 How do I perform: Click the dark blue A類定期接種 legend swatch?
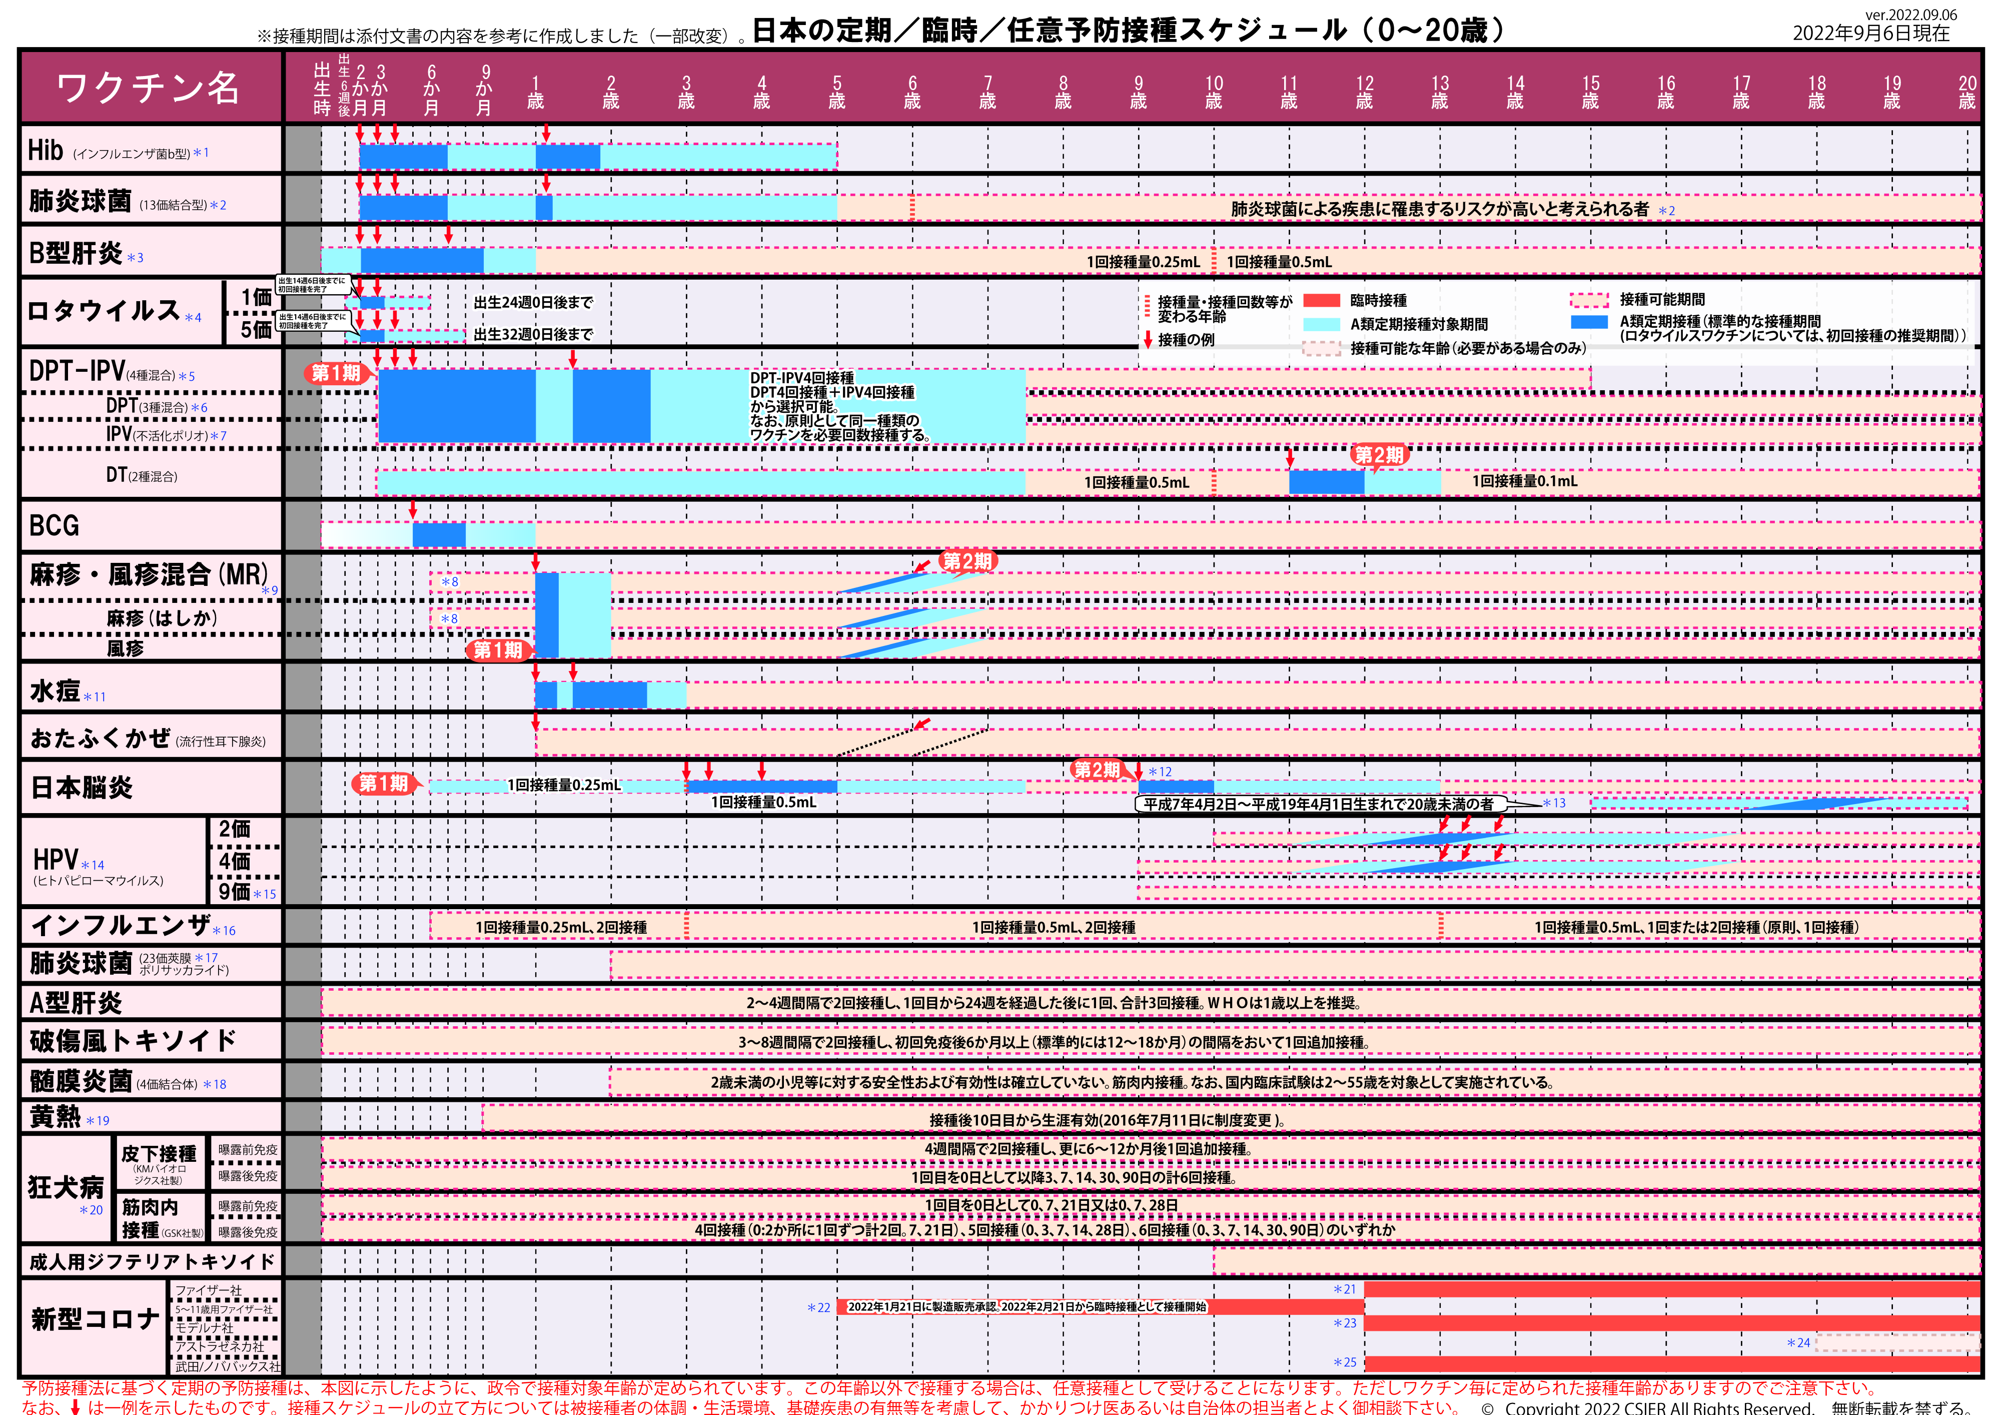coord(1589,322)
